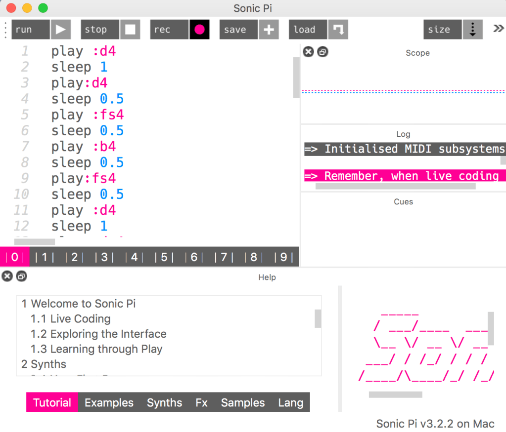Switch to buffer 7 tab
506x432 pixels.
(224, 257)
